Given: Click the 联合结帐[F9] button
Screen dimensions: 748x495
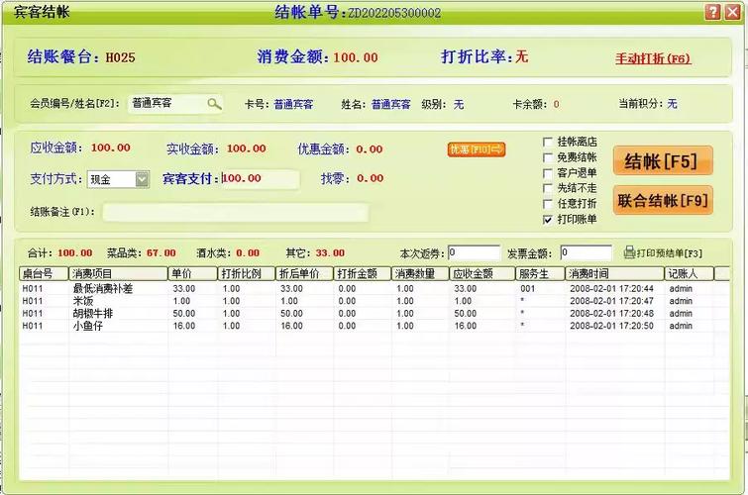Looking at the screenshot, I should pos(663,200).
